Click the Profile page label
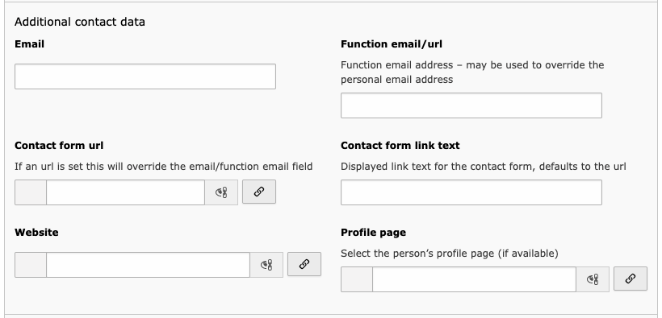This screenshot has width=662, height=318. tap(373, 233)
